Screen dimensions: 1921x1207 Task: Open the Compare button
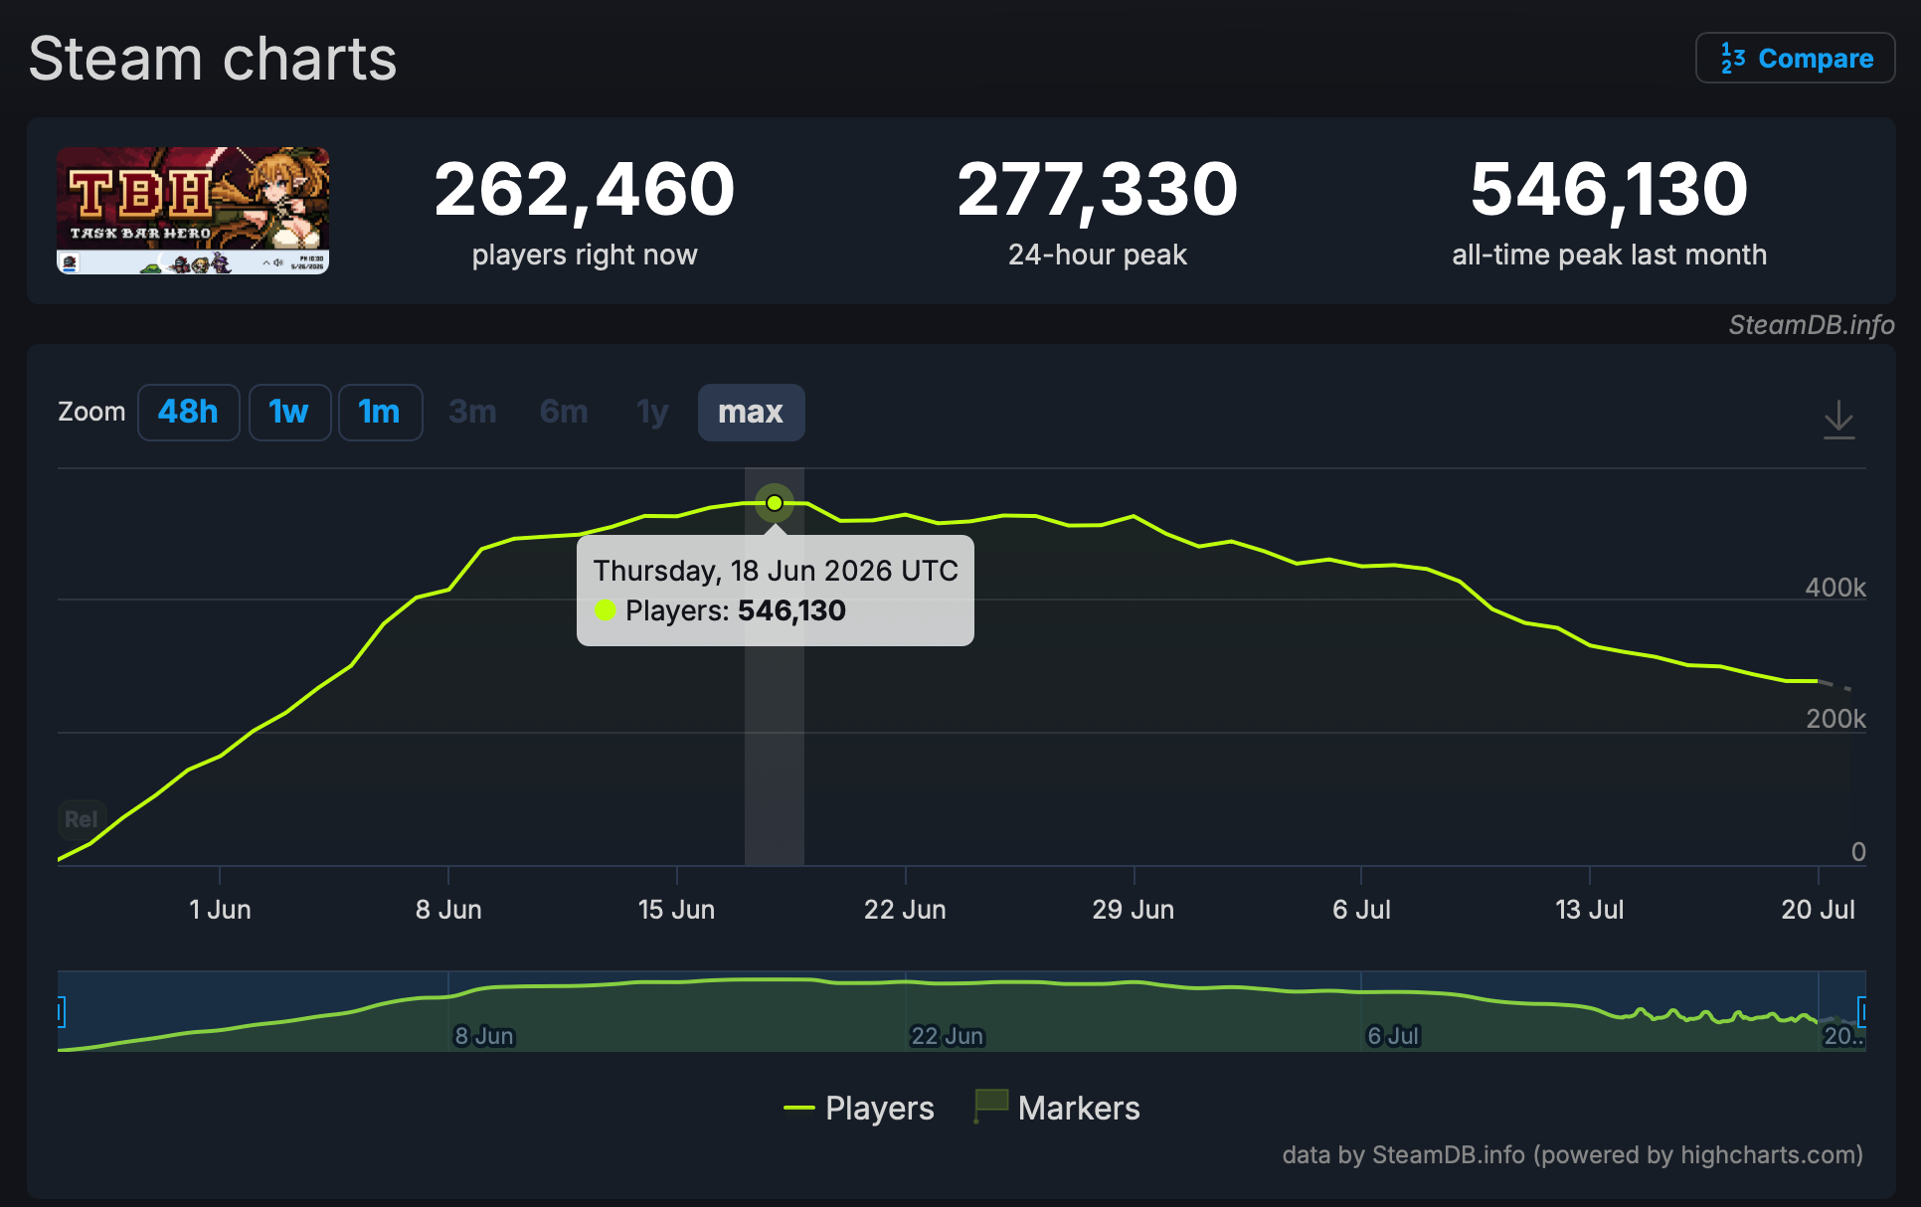pos(1795,59)
